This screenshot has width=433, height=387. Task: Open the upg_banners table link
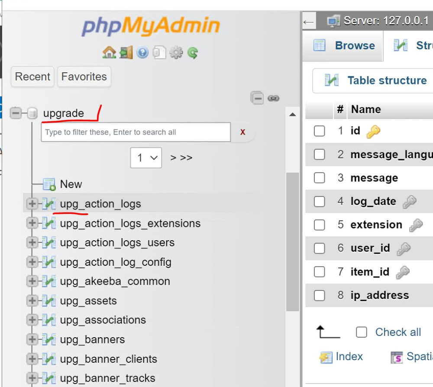click(92, 339)
